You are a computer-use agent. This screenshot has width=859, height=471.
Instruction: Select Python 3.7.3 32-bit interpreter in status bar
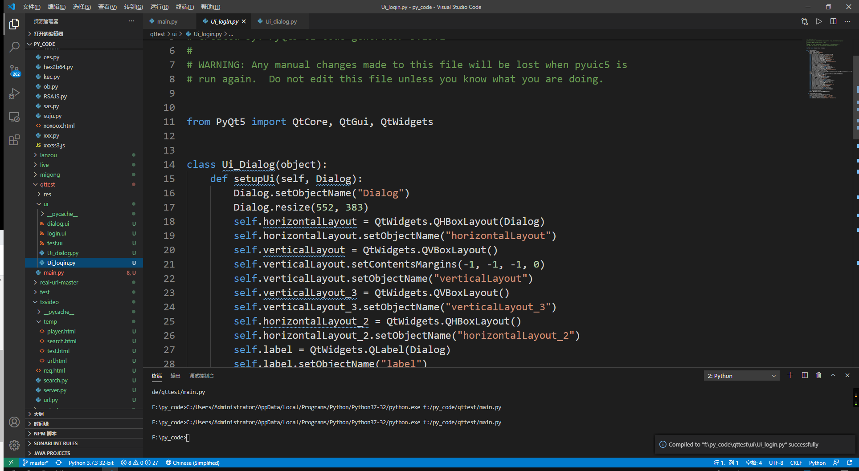91,463
